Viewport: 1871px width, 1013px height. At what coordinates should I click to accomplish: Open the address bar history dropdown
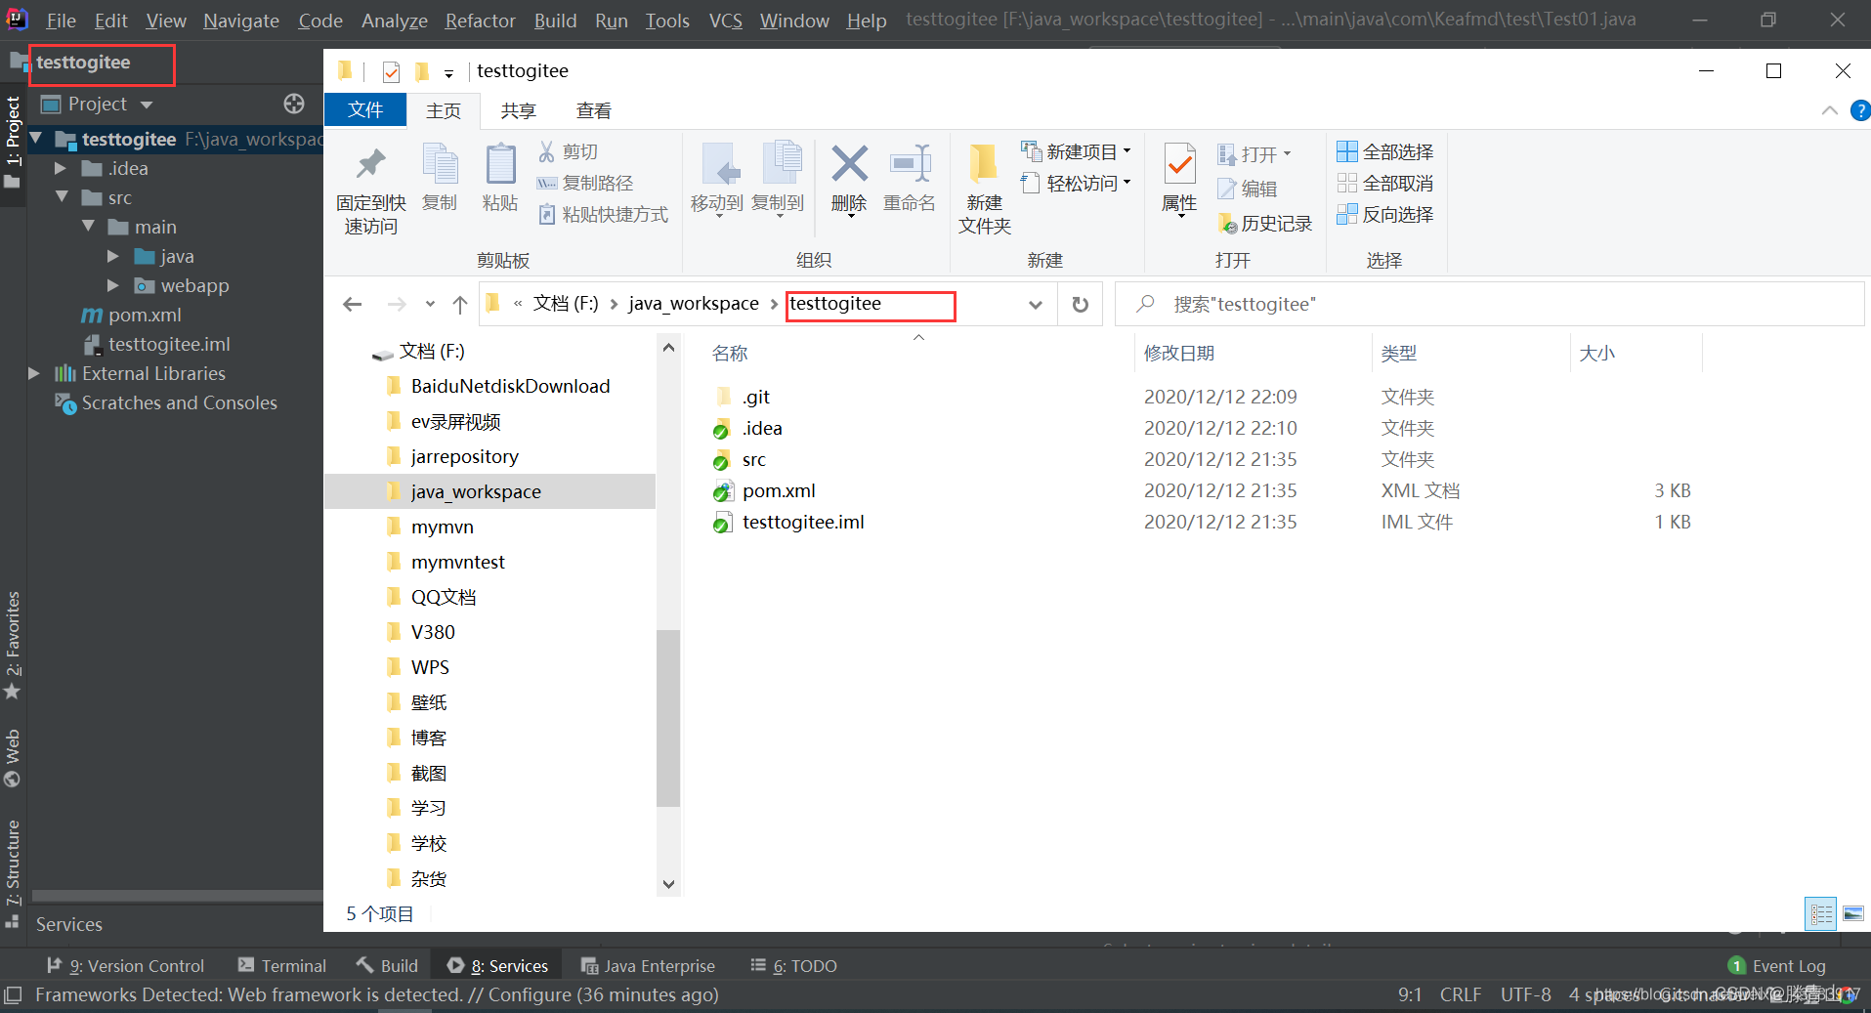pyautogui.click(x=1035, y=304)
